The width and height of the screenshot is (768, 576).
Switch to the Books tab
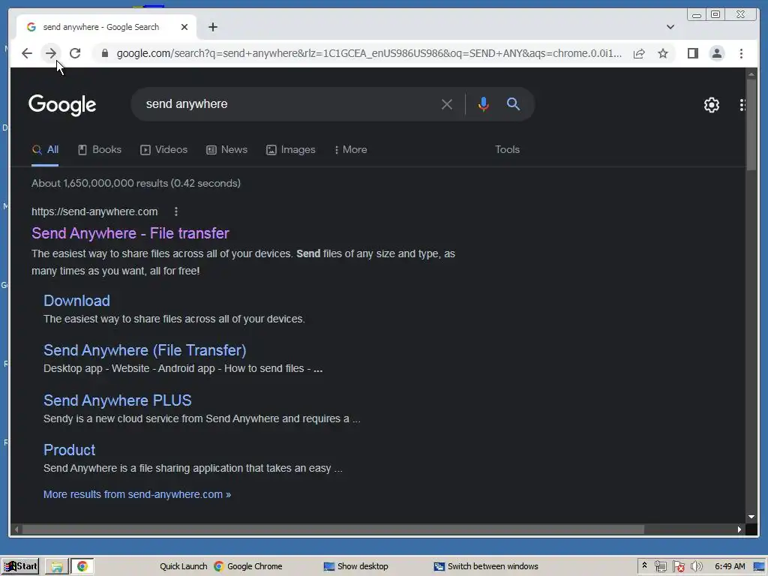pyautogui.click(x=100, y=150)
